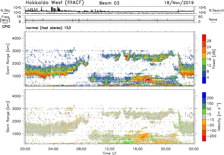Select the "normal (fast stereo) 153" text
Screen dimensions: 224x155
(48, 28)
